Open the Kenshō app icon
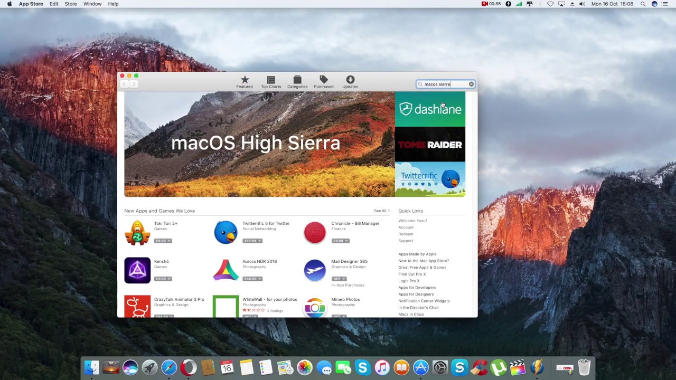 137,270
